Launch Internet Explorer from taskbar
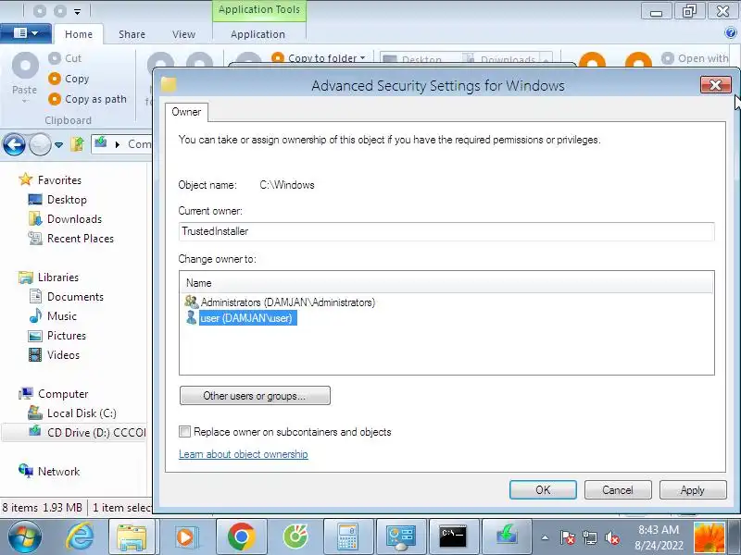The width and height of the screenshot is (741, 555). pyautogui.click(x=81, y=536)
